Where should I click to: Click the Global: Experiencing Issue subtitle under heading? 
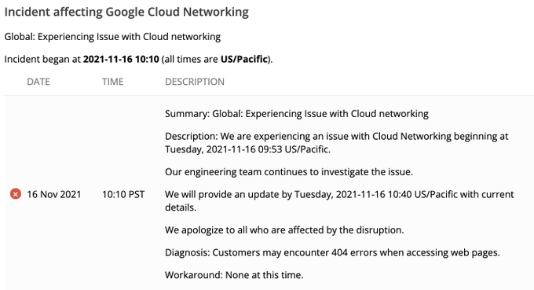coord(112,37)
